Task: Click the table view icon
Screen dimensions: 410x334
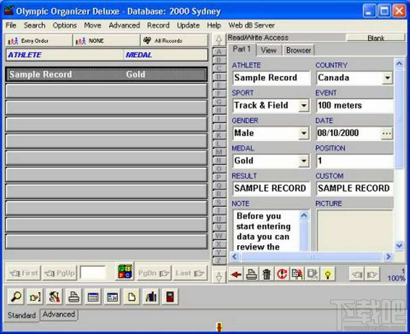Action: coord(93,296)
